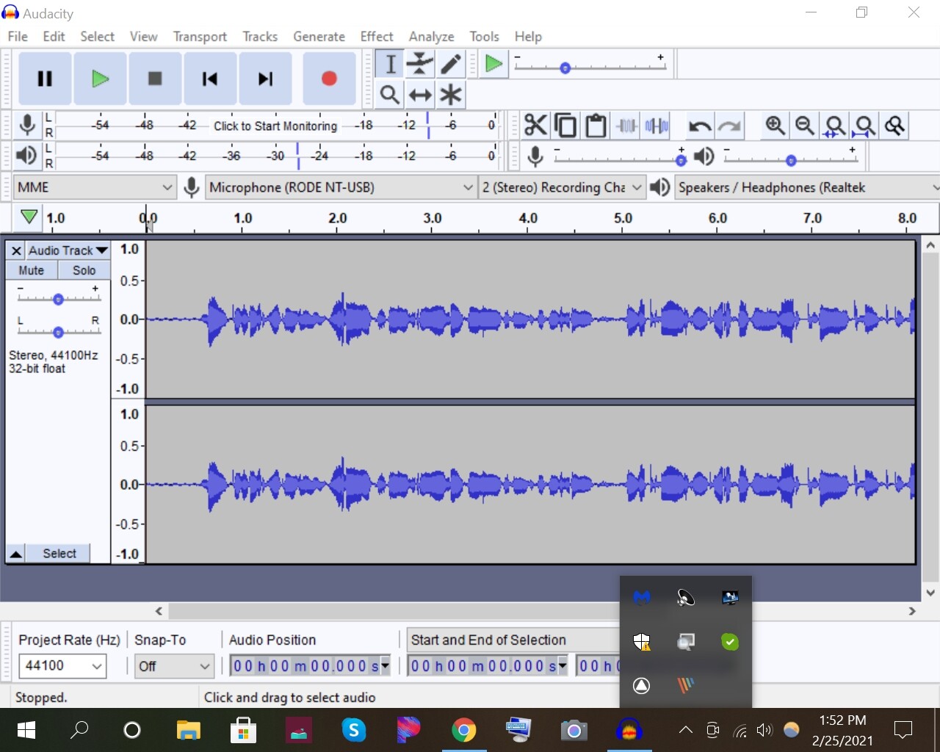This screenshot has width=940, height=752.
Task: Skip to start of the track
Action: 210,79
